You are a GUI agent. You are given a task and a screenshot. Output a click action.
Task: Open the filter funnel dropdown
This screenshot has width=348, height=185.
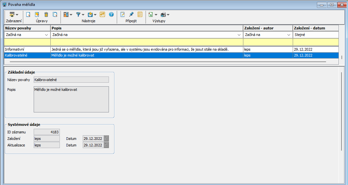(80, 15)
